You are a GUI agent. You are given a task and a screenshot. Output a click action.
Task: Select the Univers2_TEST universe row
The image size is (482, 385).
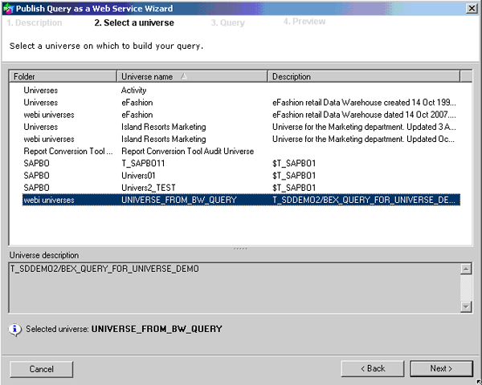pos(150,187)
